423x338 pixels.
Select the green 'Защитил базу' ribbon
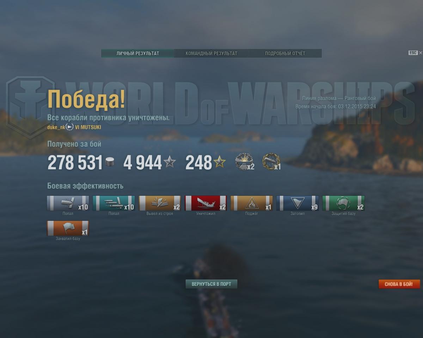343,204
